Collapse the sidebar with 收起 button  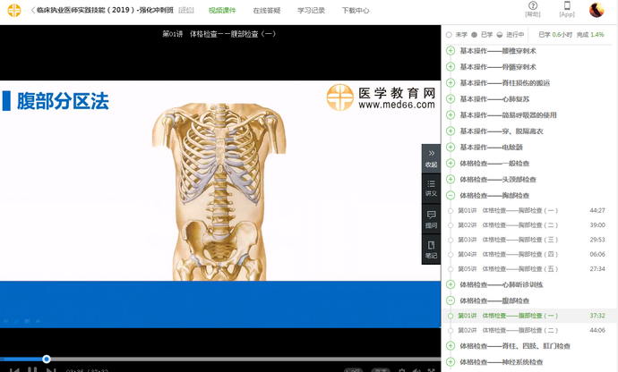(431, 158)
